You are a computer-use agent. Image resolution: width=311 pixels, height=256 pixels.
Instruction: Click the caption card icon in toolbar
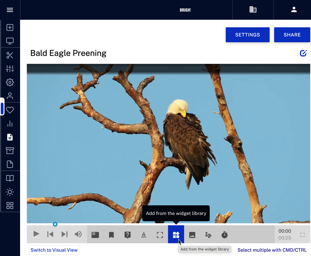click(x=95, y=235)
